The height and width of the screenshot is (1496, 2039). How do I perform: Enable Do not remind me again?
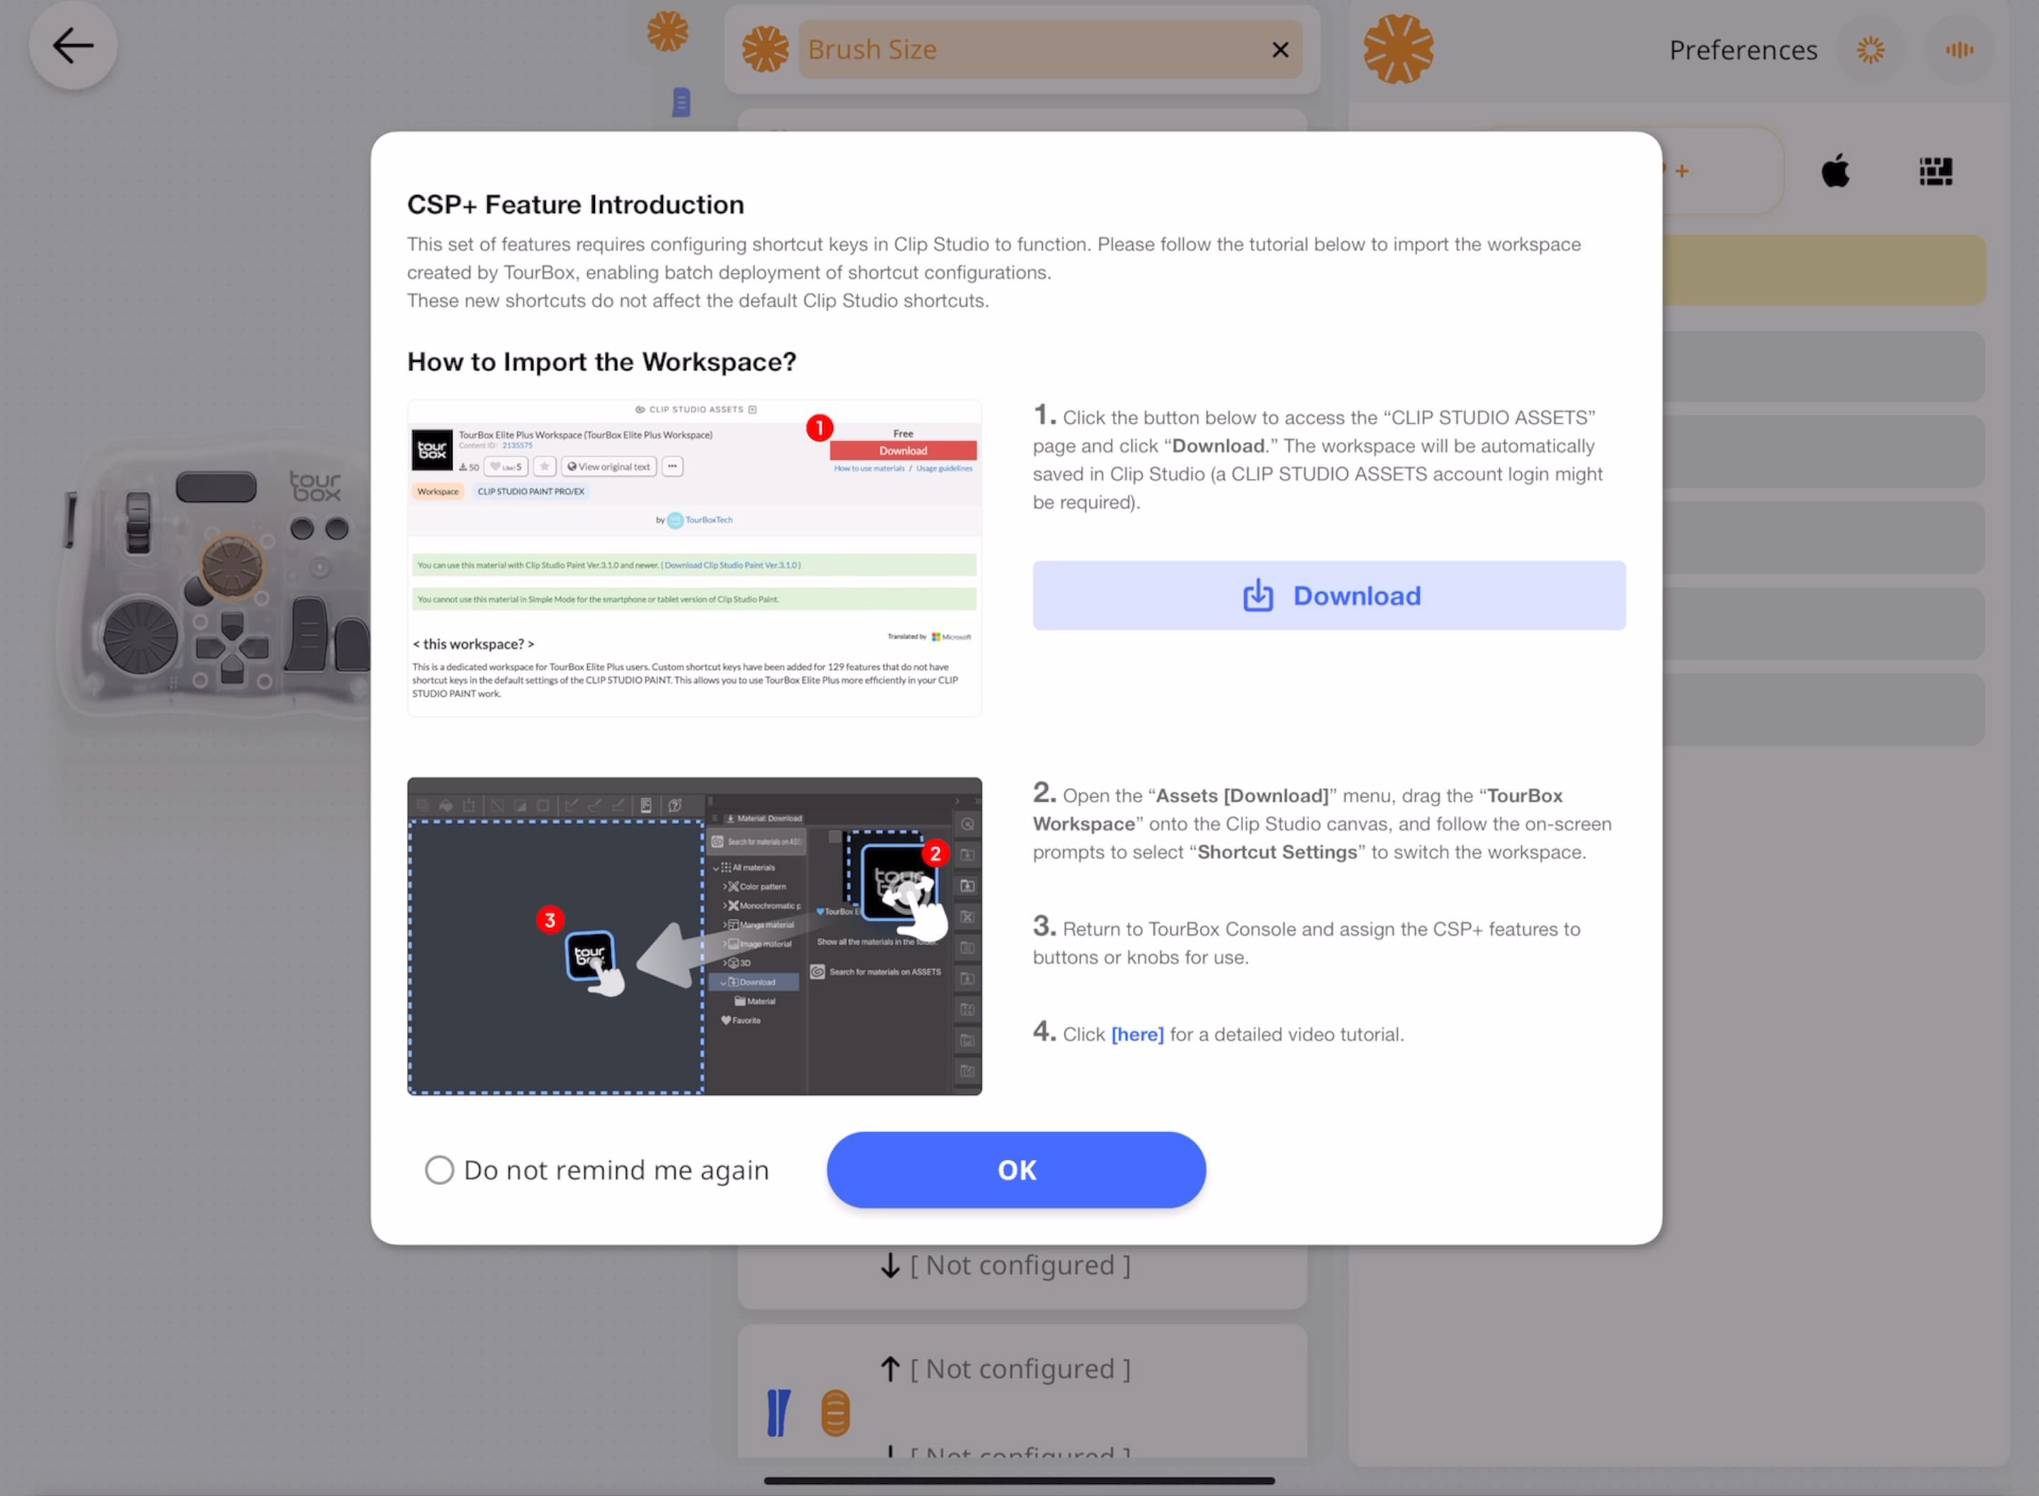tap(439, 1170)
